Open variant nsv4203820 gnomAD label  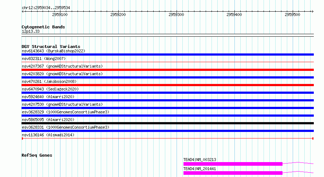pyautogui.click(x=62, y=74)
